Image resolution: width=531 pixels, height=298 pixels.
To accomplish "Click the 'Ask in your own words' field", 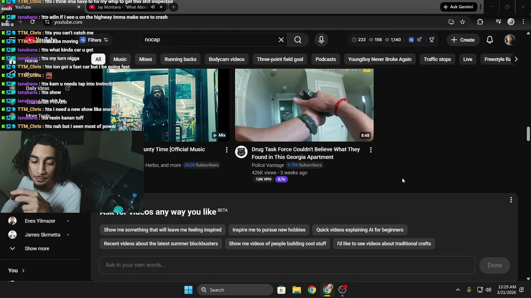I will (287, 265).
